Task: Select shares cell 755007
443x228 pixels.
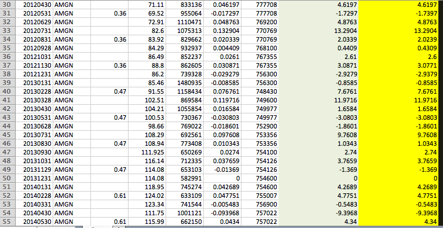Action: coord(260,196)
